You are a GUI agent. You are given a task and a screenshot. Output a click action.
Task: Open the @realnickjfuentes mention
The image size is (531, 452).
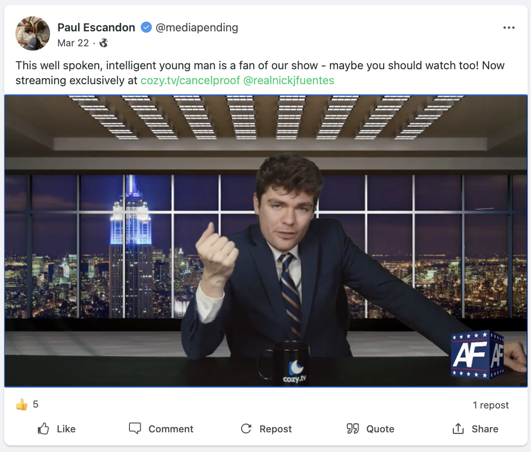click(288, 80)
